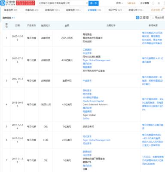This screenshot has height=172, width=165.
Task: Click the 融资轮次 column header
Action: (x=46, y=25)
